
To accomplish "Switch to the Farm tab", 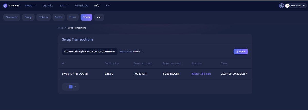I will click(73, 17).
